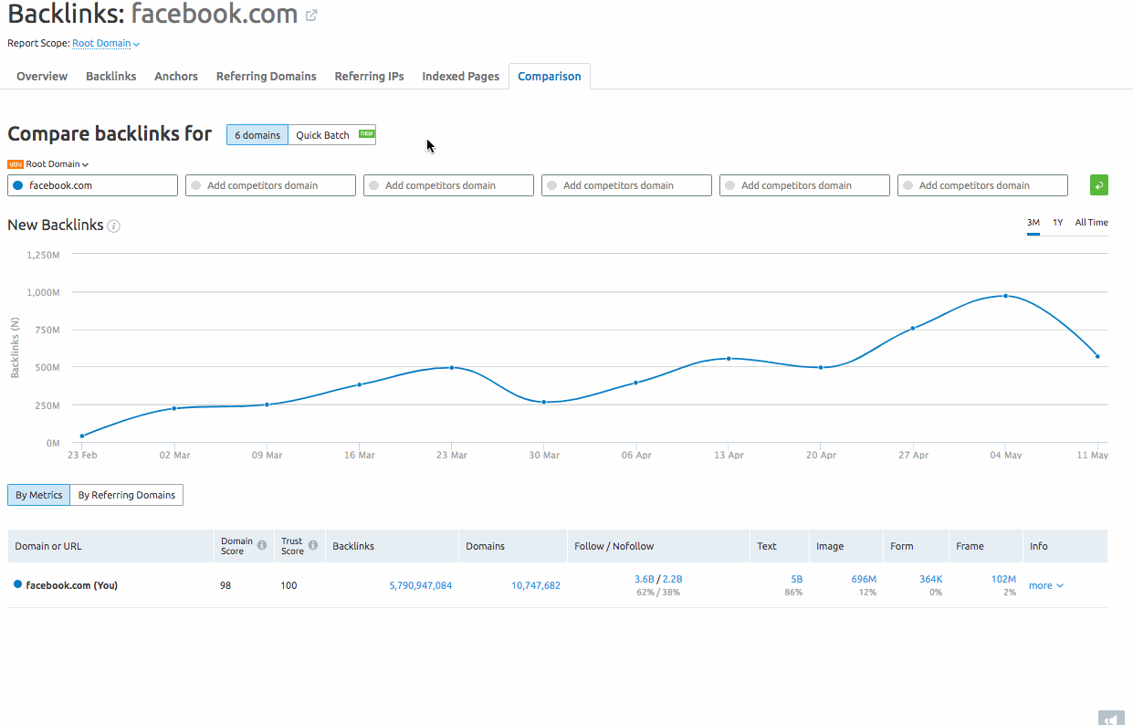Select the 1Y time range
The width and height of the screenshot is (1133, 725).
pyautogui.click(x=1057, y=222)
